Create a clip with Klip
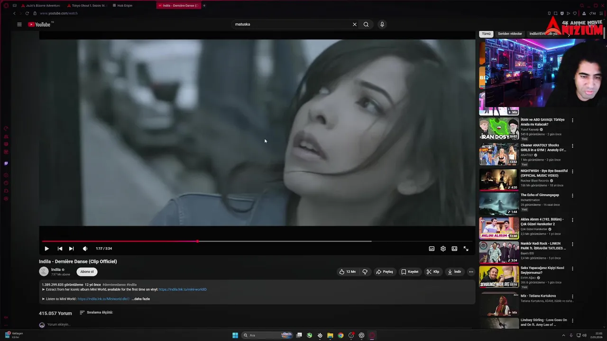The height and width of the screenshot is (341, 607). [x=433, y=272]
